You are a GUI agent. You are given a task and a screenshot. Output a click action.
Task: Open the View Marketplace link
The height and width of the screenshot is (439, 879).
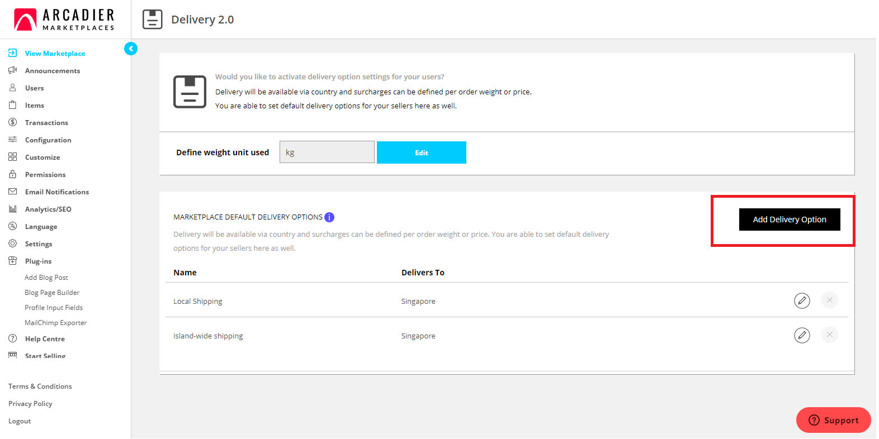(x=55, y=54)
